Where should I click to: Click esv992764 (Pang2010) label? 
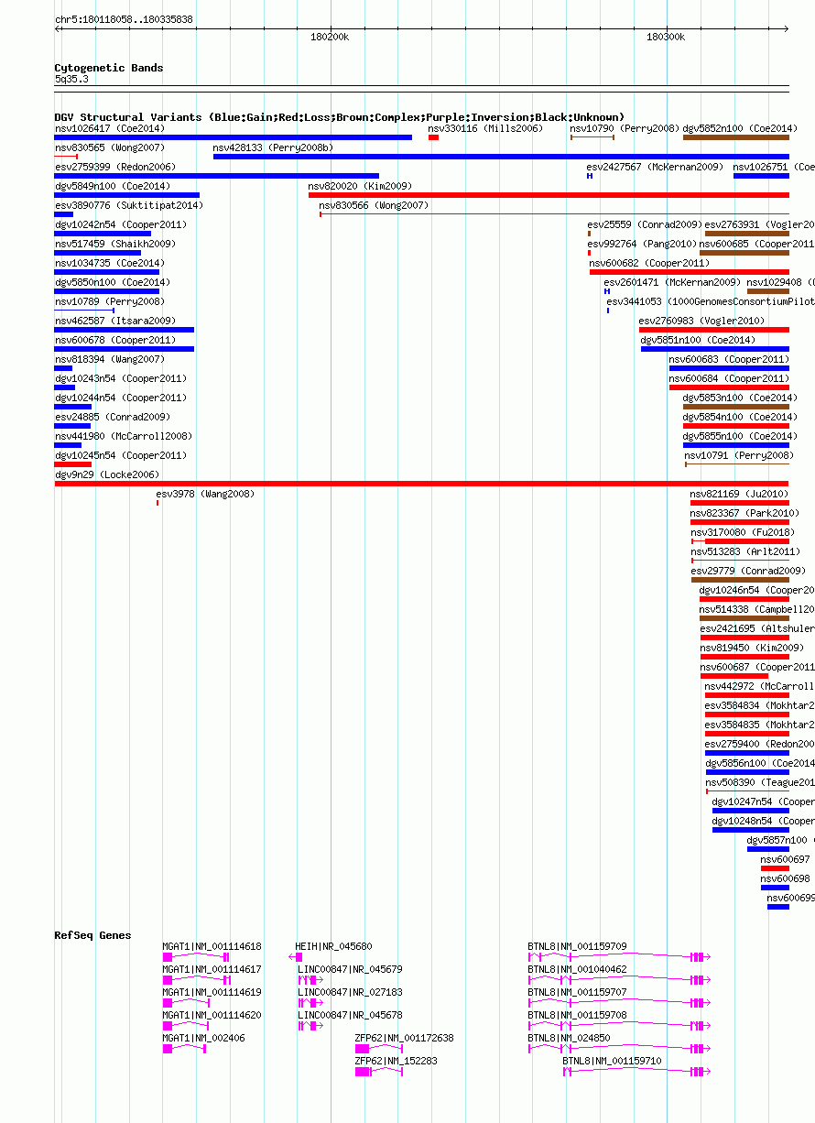[642, 245]
